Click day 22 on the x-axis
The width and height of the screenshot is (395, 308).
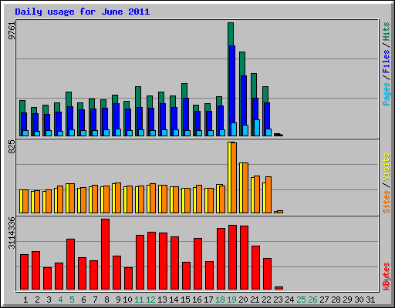(x=266, y=300)
